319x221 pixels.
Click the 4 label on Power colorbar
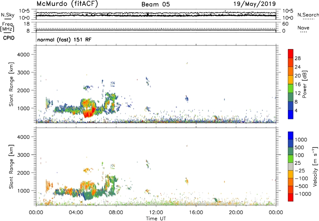pos(296,110)
